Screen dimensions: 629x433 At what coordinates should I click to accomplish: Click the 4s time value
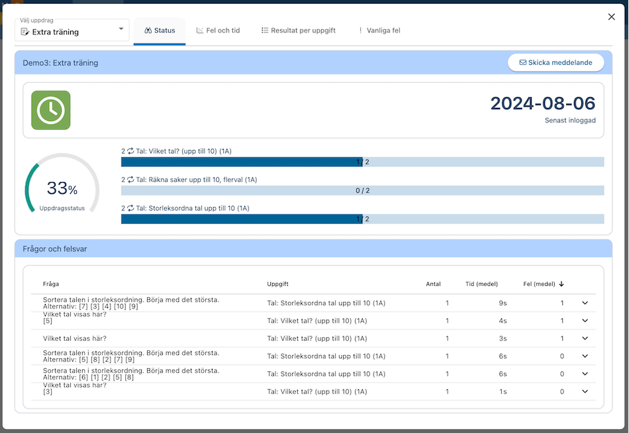point(503,320)
